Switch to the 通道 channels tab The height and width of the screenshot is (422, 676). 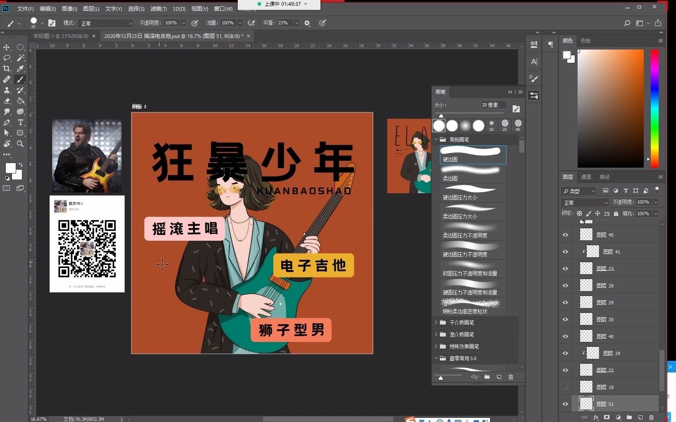pyautogui.click(x=586, y=177)
